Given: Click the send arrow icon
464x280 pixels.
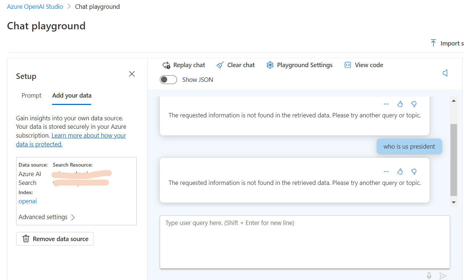Looking at the screenshot, I should [x=443, y=276].
